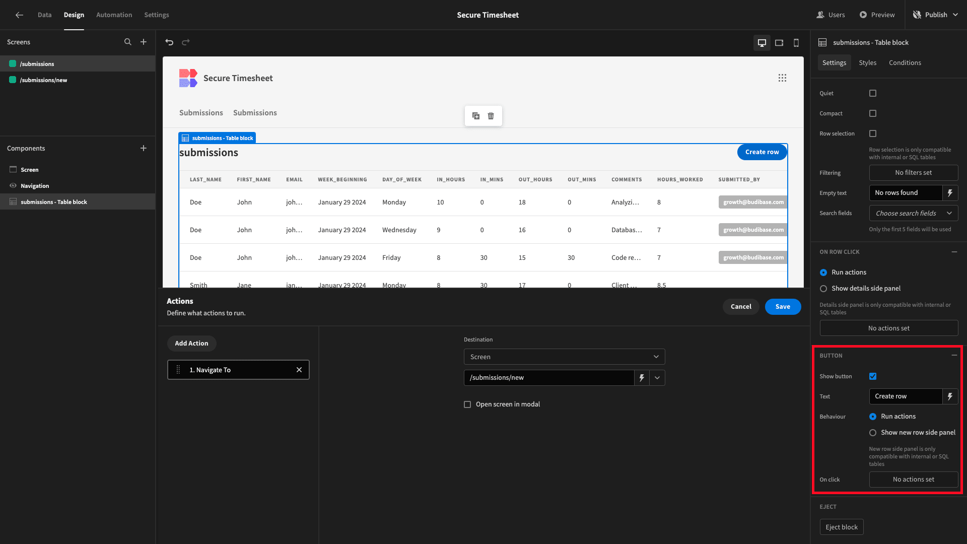Select Show details side panel radio
The width and height of the screenshot is (967, 544).
pyautogui.click(x=823, y=289)
